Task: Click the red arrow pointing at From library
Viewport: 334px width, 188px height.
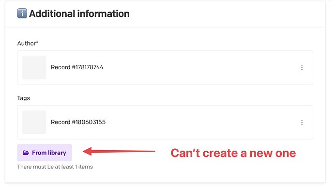Action: 119,151
